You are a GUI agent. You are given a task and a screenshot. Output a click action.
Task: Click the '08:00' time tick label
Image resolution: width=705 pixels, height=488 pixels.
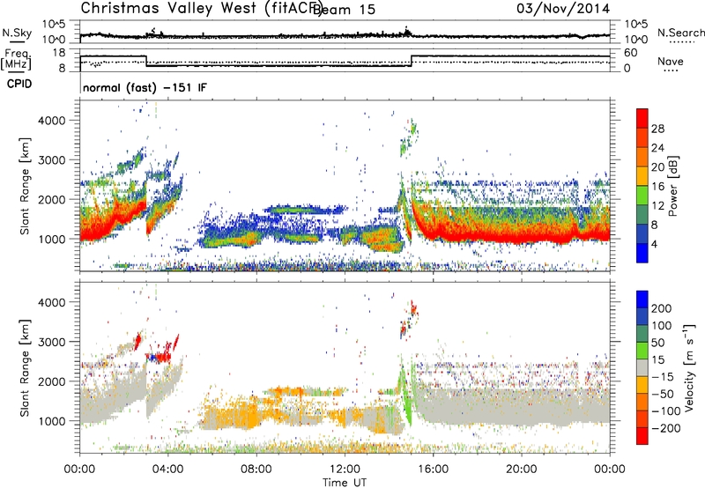click(x=256, y=470)
